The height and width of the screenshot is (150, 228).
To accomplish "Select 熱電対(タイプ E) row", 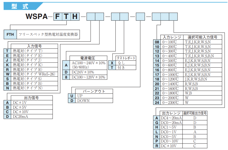I will 31,55.
